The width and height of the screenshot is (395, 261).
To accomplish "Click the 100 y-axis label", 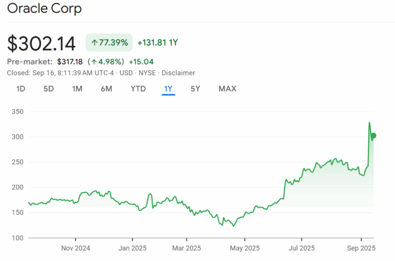I will (17, 238).
